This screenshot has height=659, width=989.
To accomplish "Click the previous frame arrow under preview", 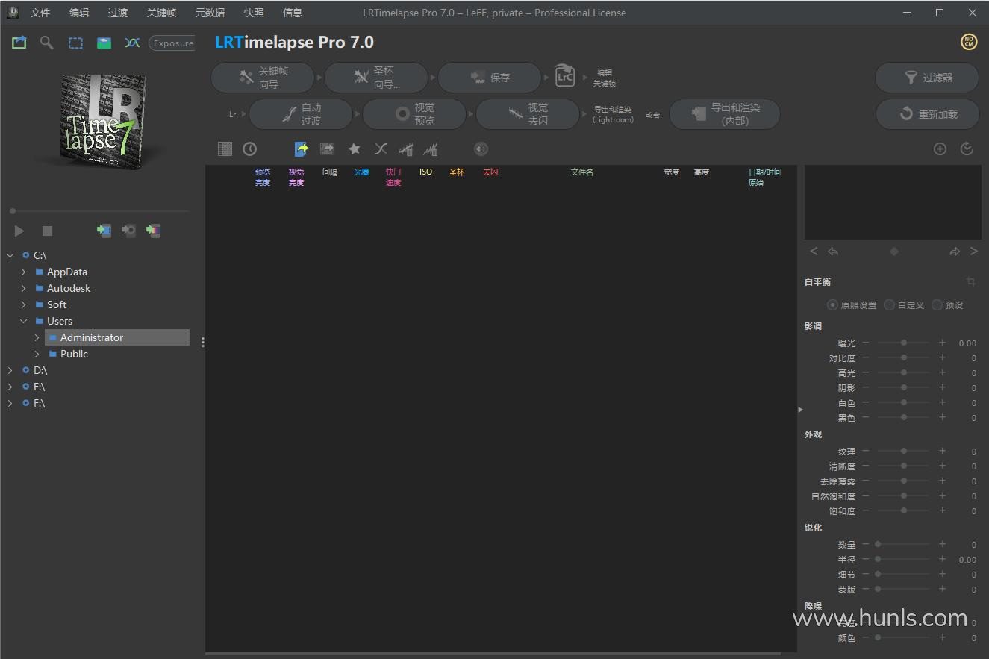I will tap(814, 252).
